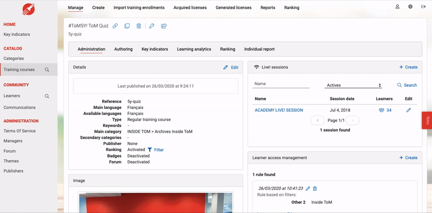The image size is (432, 213).
Task: Click the course image thumbnail
Action: [156, 203]
